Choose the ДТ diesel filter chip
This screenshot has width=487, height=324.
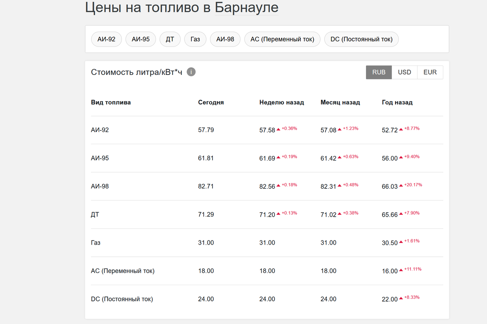point(170,39)
